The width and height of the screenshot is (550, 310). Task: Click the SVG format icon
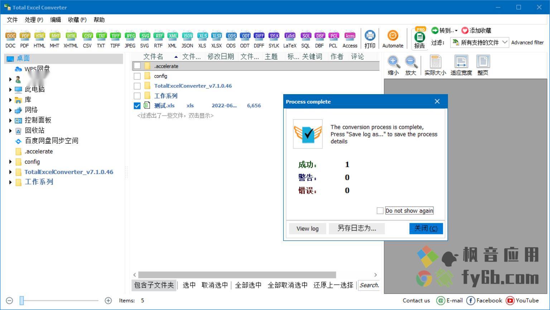click(x=145, y=39)
